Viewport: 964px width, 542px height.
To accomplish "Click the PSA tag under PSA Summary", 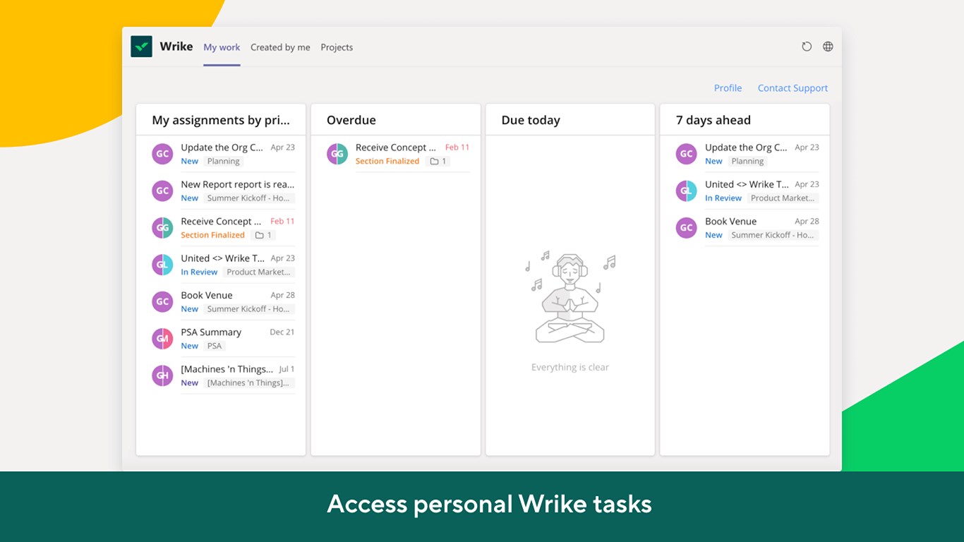I will [x=215, y=346].
